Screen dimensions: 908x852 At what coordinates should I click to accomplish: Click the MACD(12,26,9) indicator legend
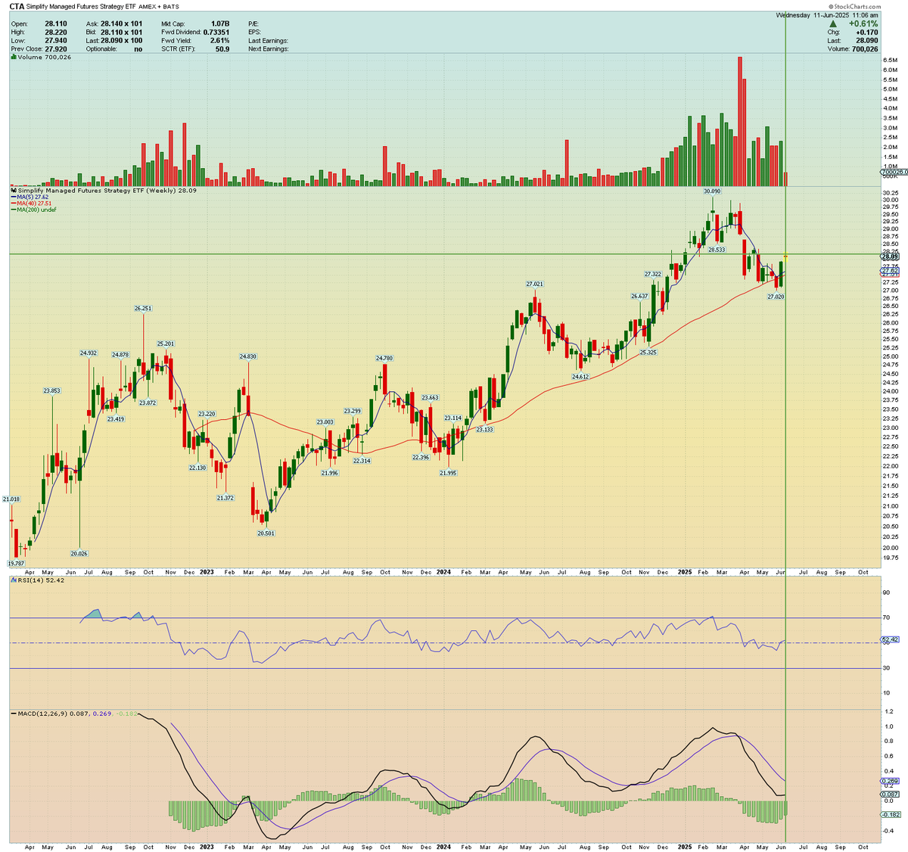[x=75, y=713]
